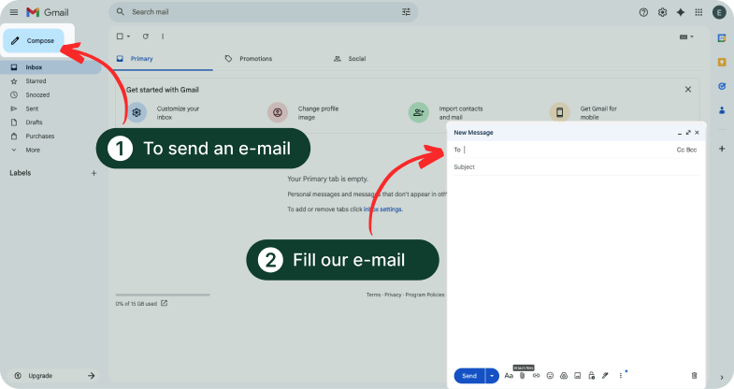Open the Privacy link
734x389 pixels.
(x=393, y=295)
